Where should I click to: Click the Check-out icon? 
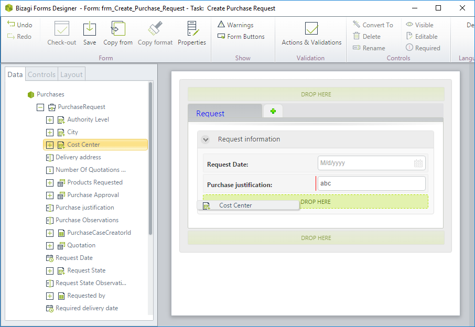point(62,29)
